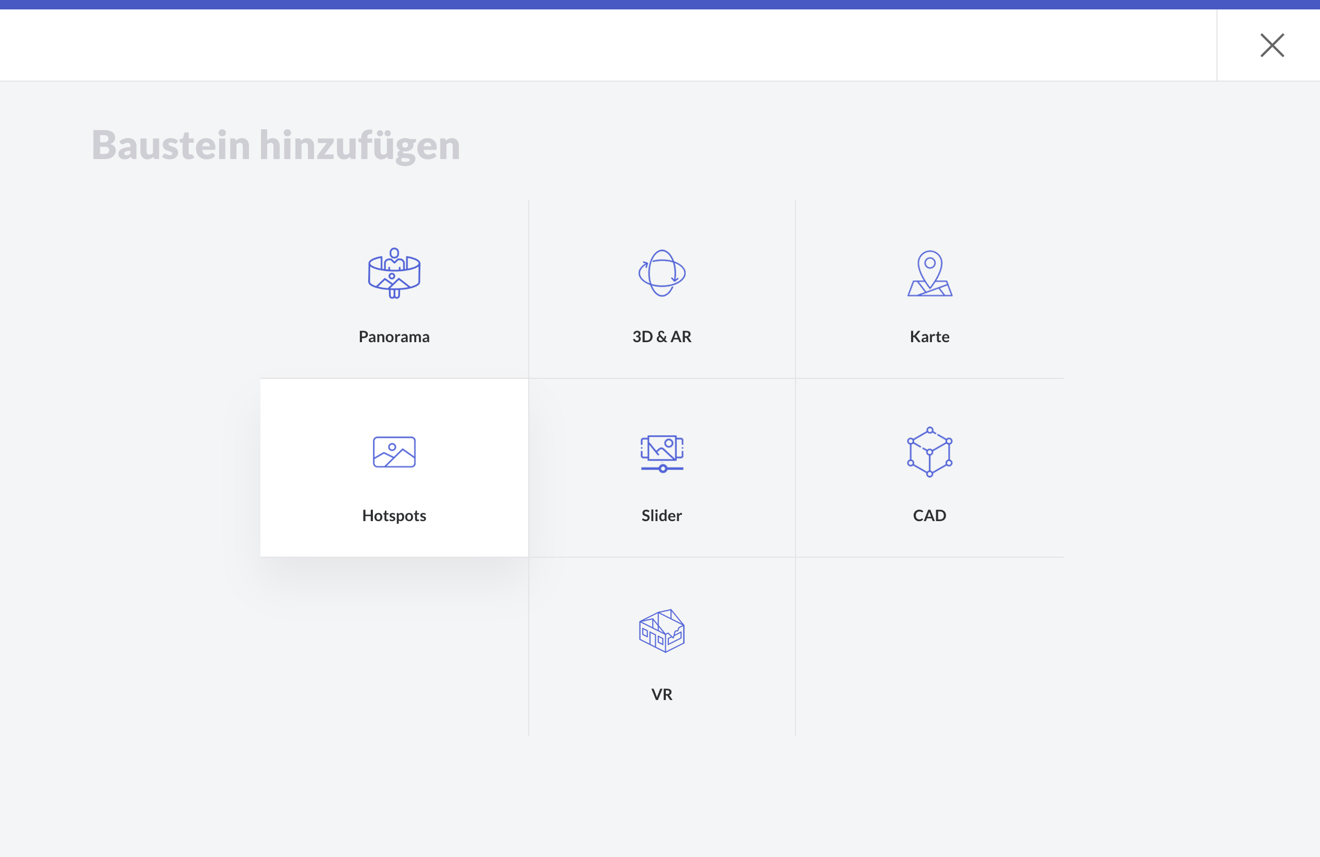The width and height of the screenshot is (1320, 857).
Task: Click the CAD wireframe cube icon
Action: point(929,452)
